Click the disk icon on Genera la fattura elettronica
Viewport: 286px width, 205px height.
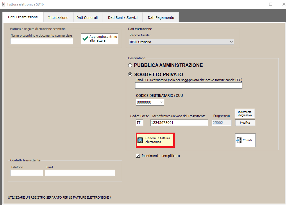tap(140, 140)
